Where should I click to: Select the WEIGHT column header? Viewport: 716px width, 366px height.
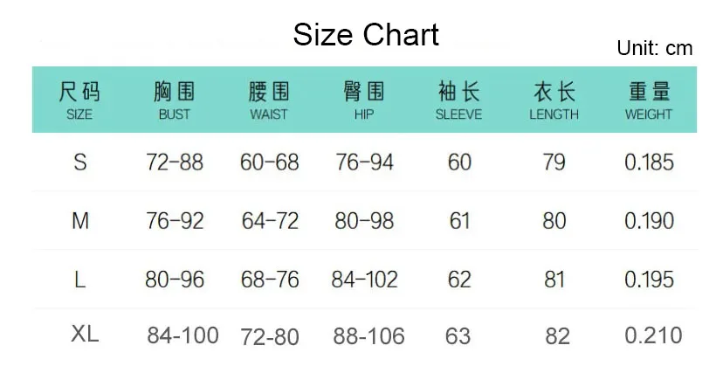pos(649,101)
